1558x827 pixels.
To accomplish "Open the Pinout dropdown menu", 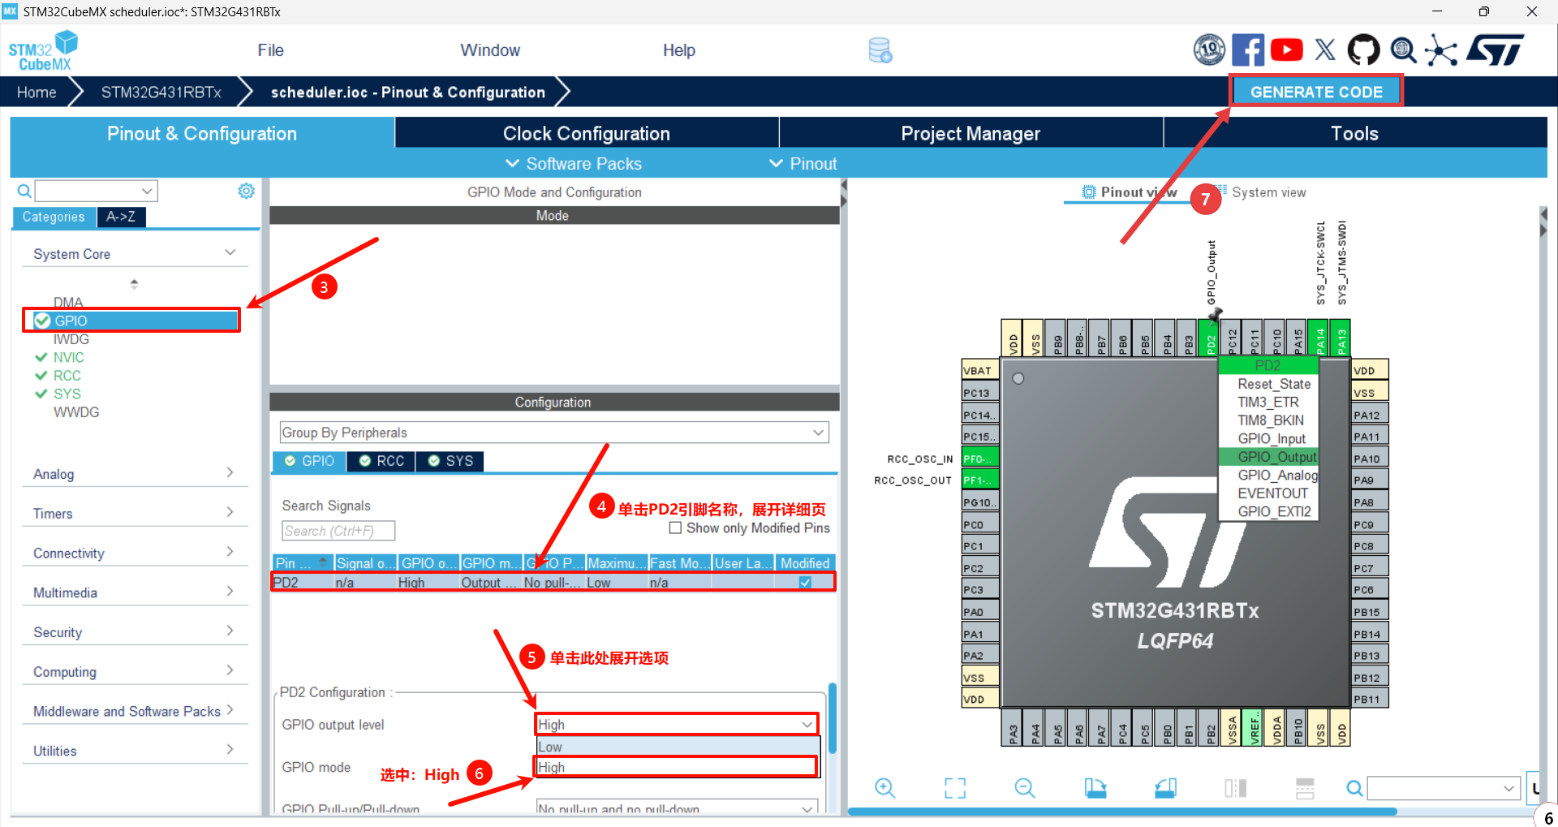I will [x=803, y=164].
